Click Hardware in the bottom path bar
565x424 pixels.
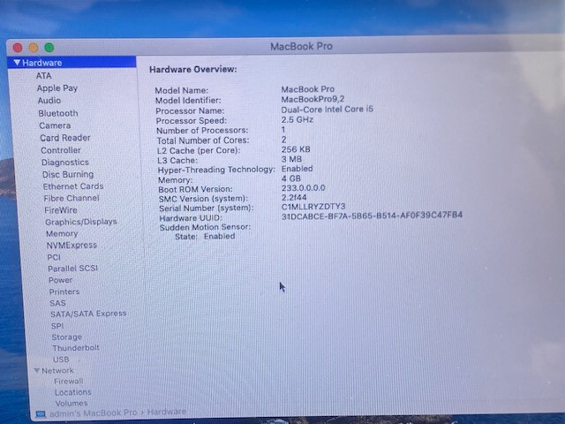click(167, 412)
